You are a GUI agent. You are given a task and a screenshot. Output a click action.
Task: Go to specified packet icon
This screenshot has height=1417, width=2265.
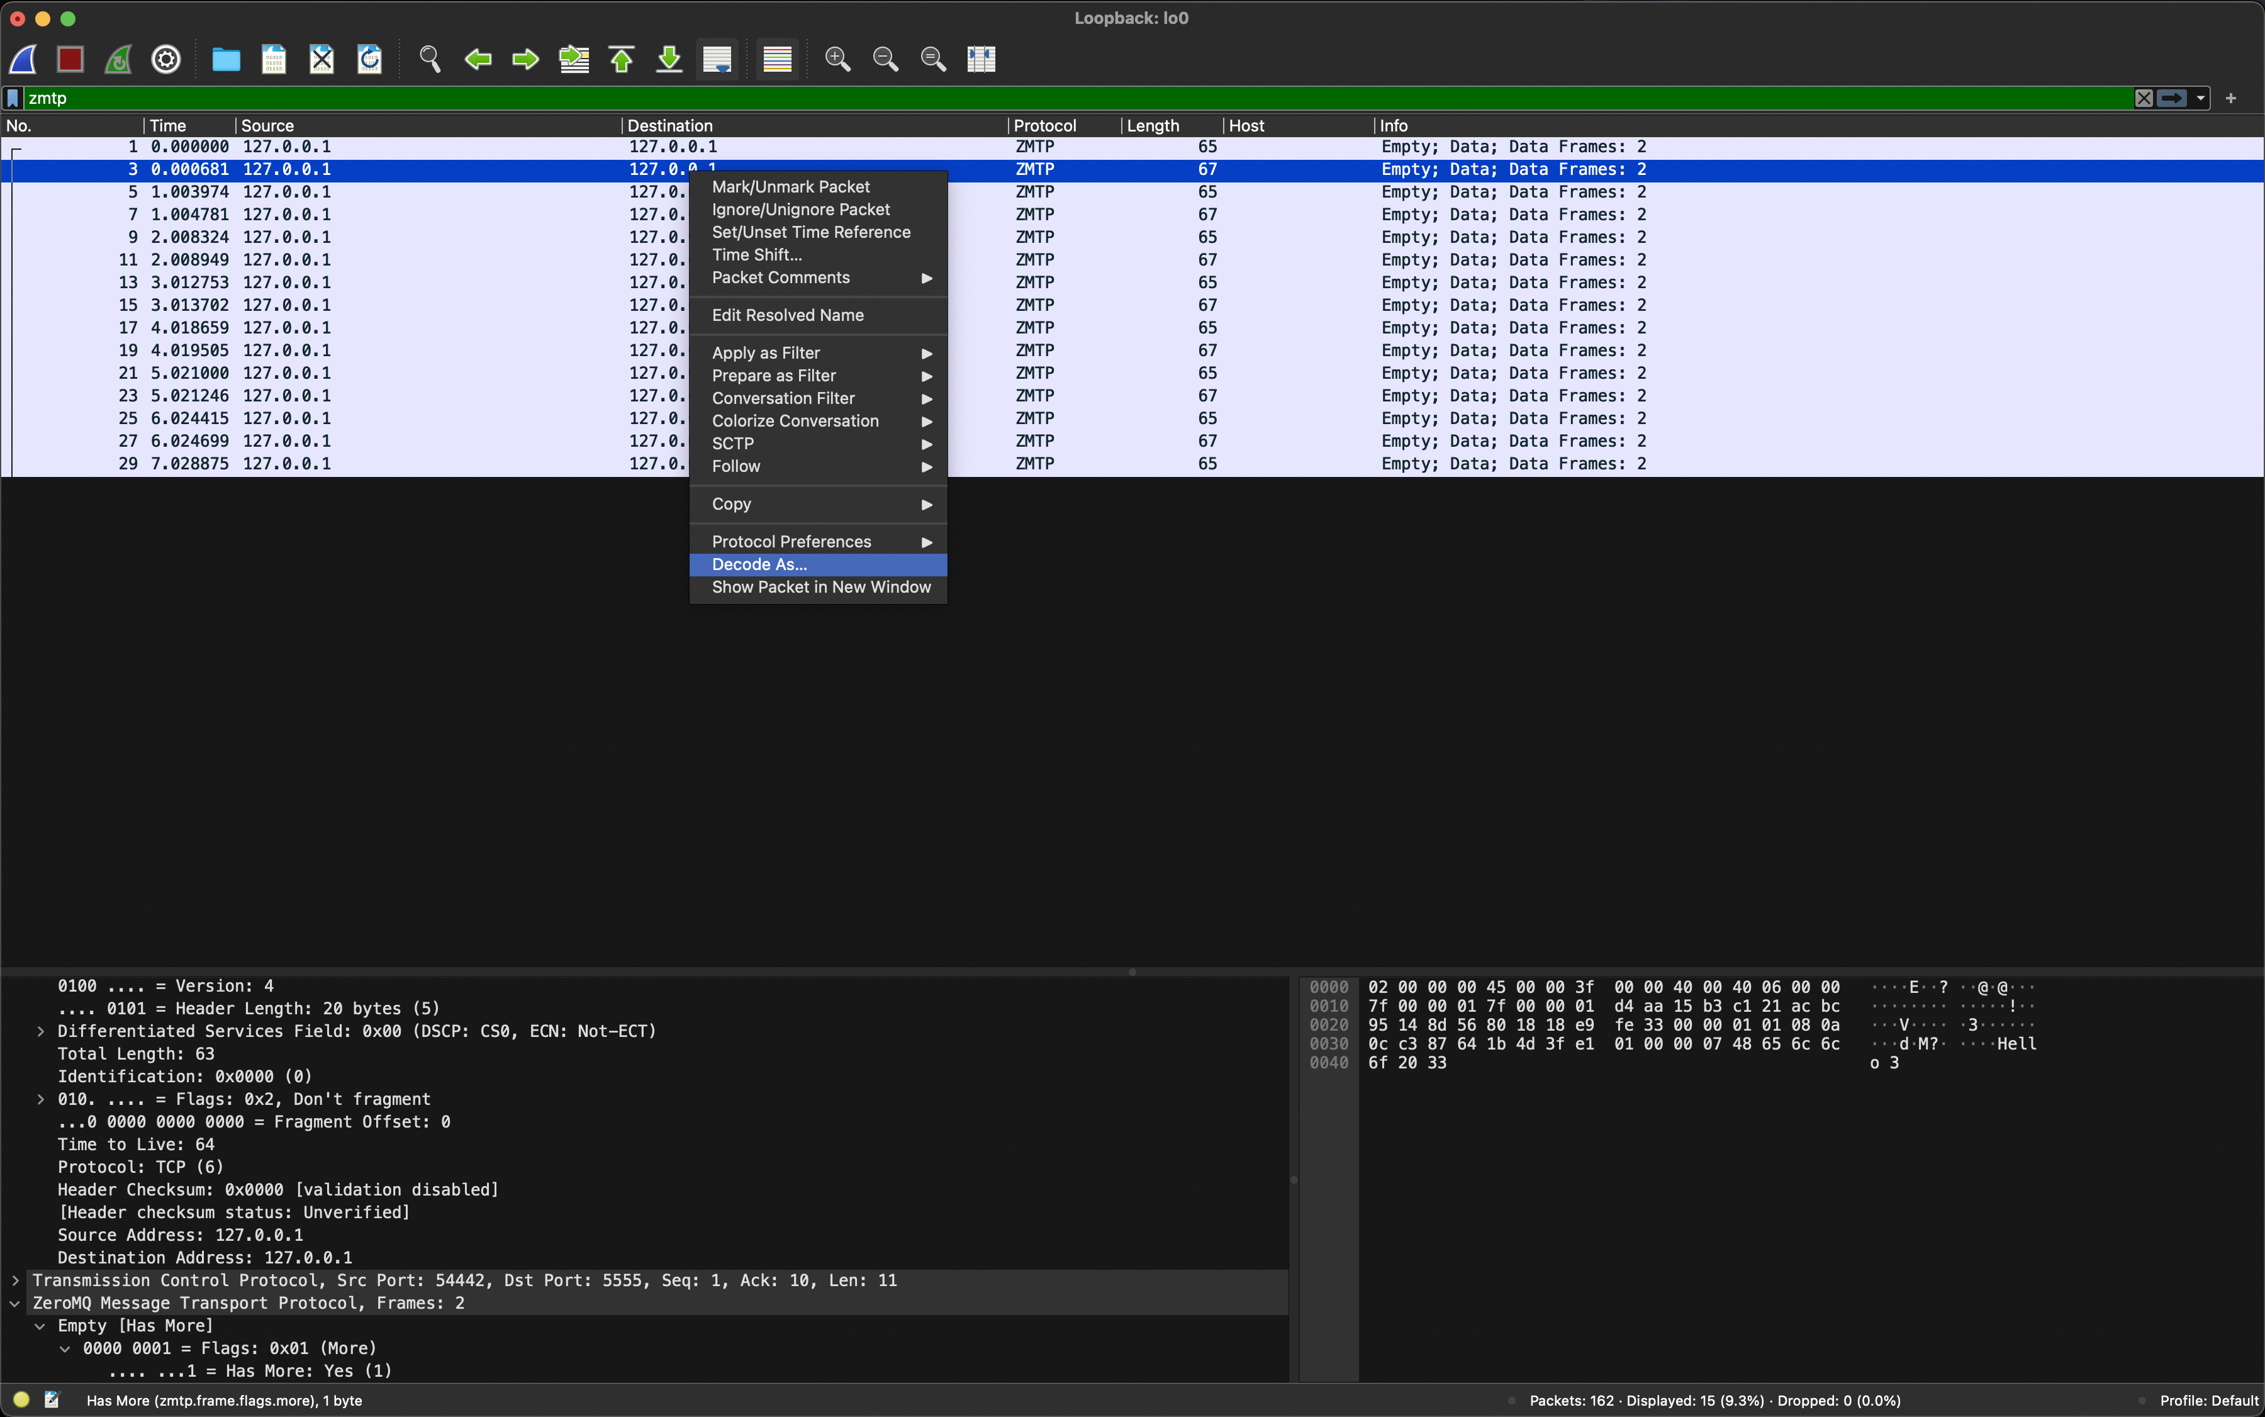coord(574,59)
